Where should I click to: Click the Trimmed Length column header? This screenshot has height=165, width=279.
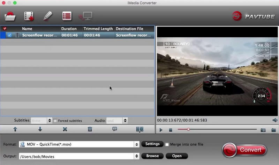[x=98, y=29]
